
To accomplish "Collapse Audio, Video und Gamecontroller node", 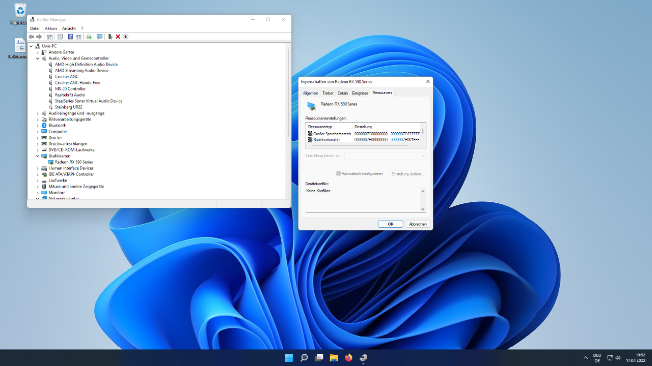I will [38, 58].
